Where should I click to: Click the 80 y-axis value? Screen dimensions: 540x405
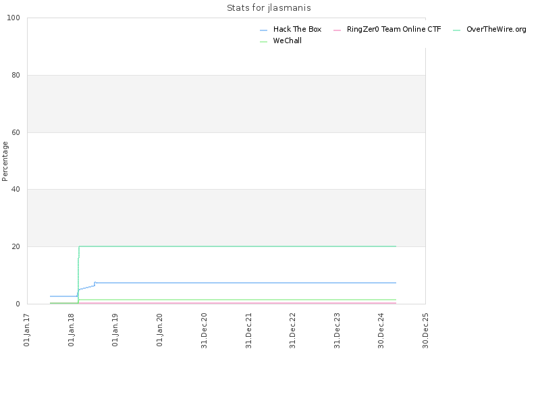[x=16, y=75]
